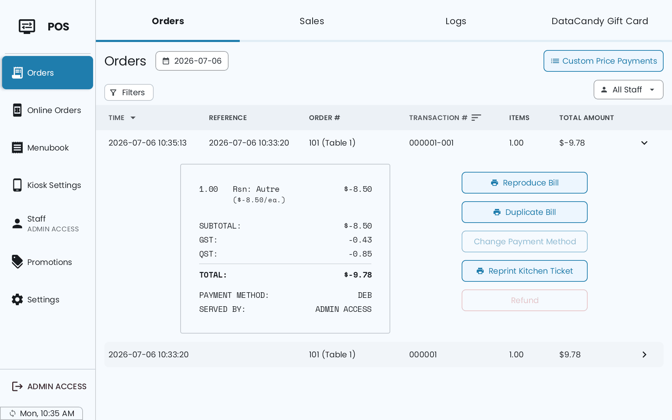Image resolution: width=672 pixels, height=420 pixels.
Task: Click the Orders page heading
Action: click(x=125, y=61)
